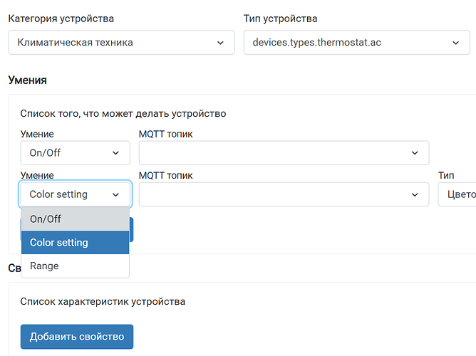Click the empty second-row MQTT топик box
The image size is (476, 356).
(284, 194)
